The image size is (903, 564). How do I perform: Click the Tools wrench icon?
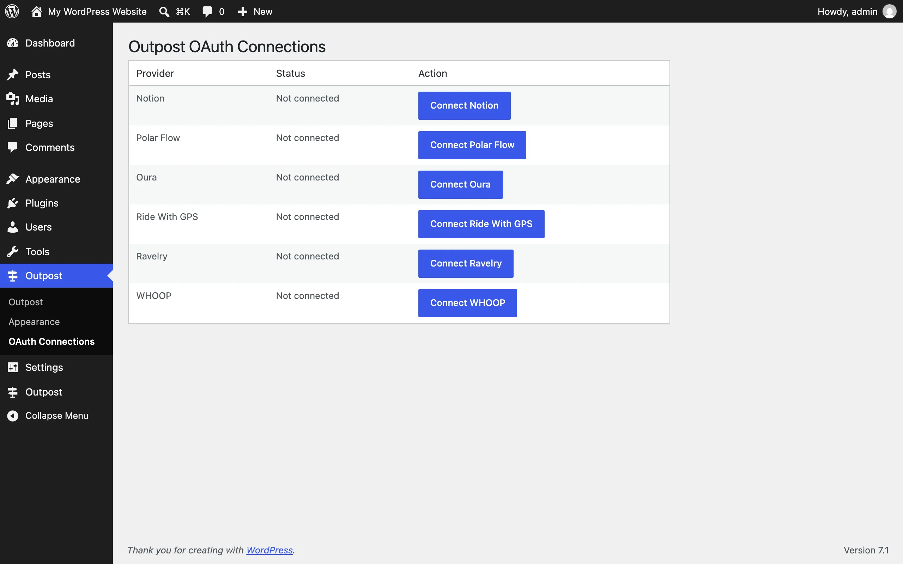(x=13, y=251)
